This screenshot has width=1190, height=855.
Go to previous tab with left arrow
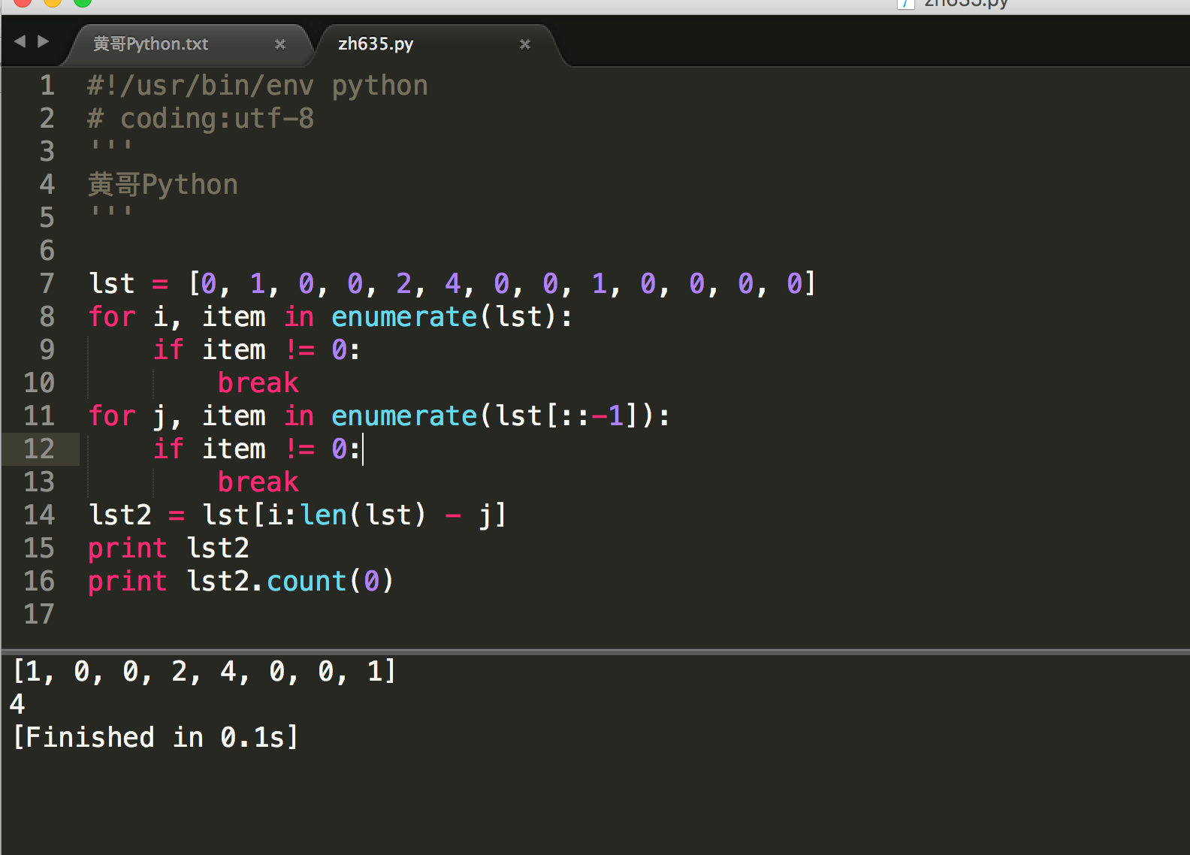pos(20,41)
